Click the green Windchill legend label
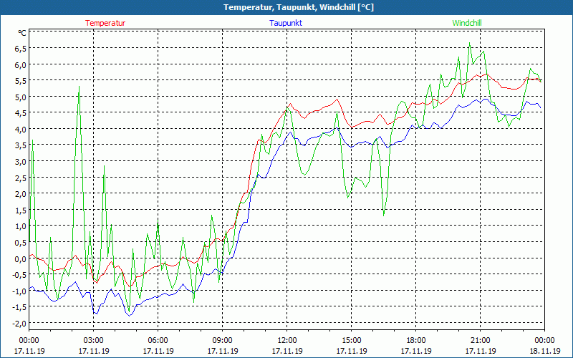Image resolution: width=573 pixels, height=358 pixels. tap(467, 23)
